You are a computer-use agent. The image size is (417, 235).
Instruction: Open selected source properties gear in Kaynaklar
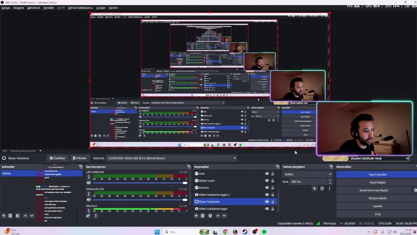210,215
